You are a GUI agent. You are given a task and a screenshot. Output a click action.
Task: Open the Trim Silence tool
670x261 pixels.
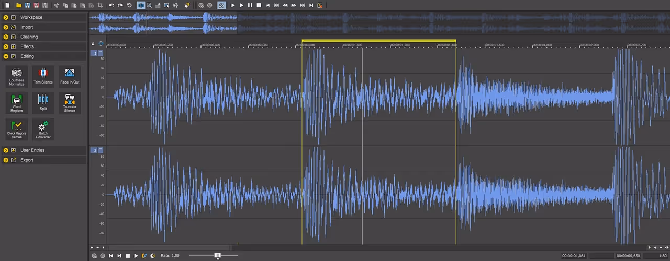tap(43, 76)
